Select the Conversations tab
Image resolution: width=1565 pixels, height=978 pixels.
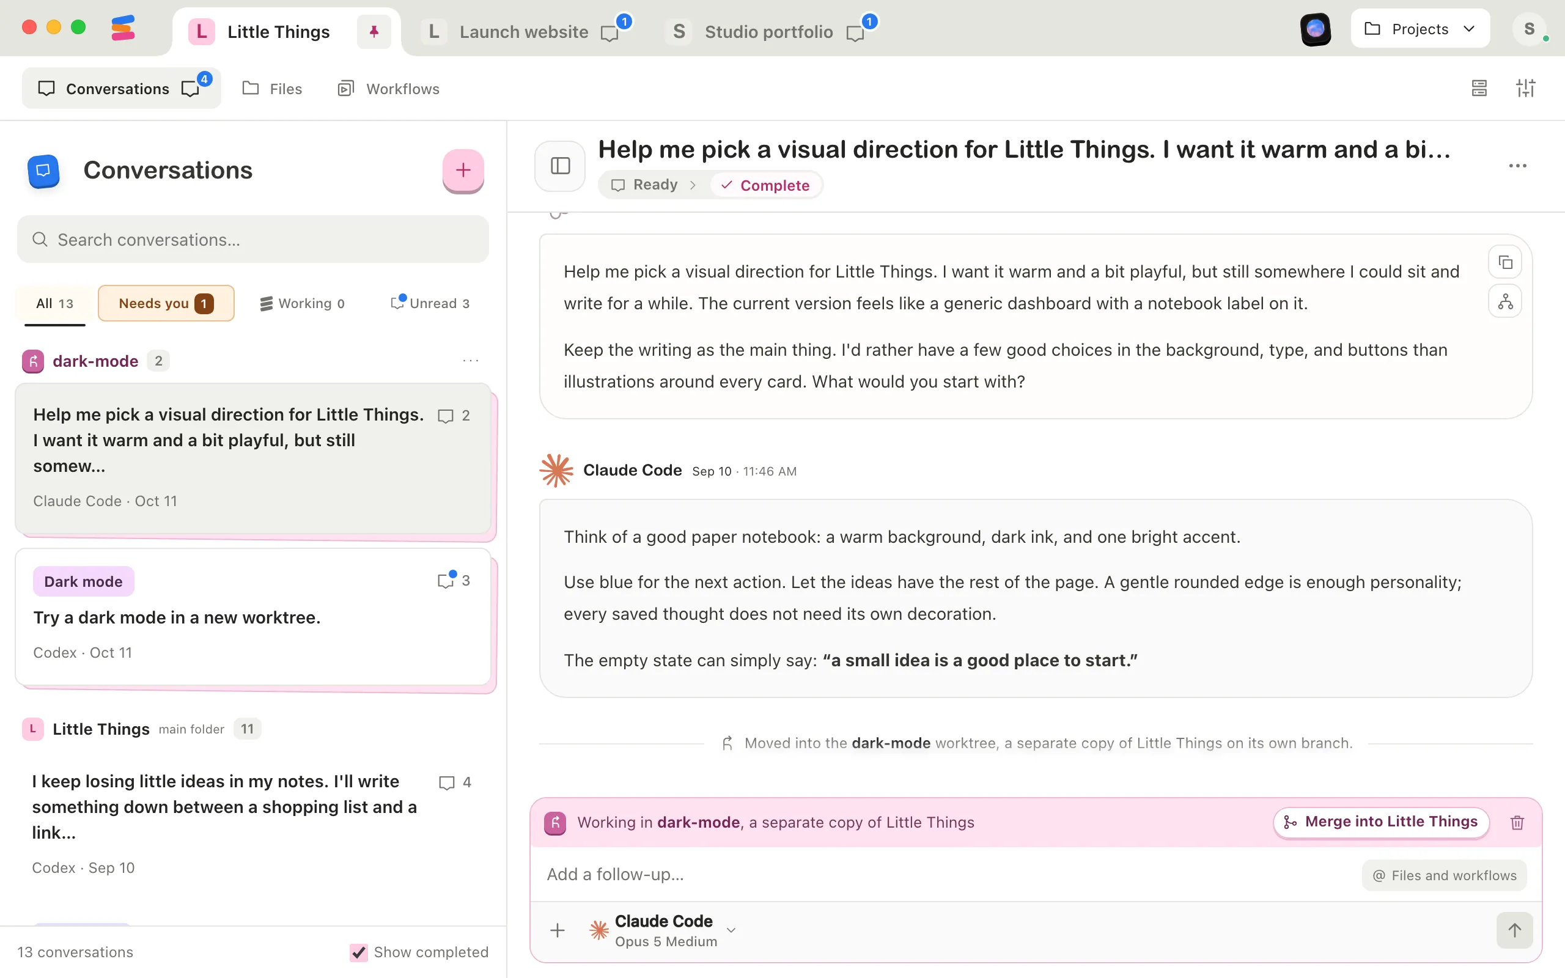[x=121, y=89]
